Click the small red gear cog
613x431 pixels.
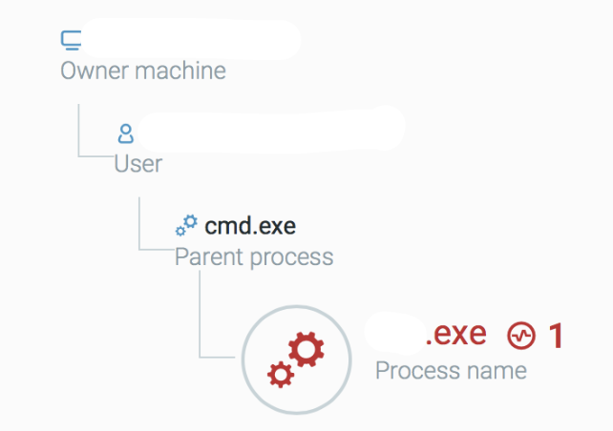[281, 375]
